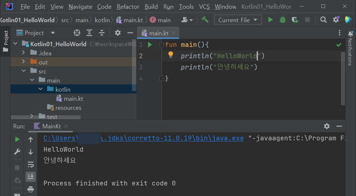Click main.kt breadcrumb in navigation bar

pyautogui.click(x=129, y=20)
